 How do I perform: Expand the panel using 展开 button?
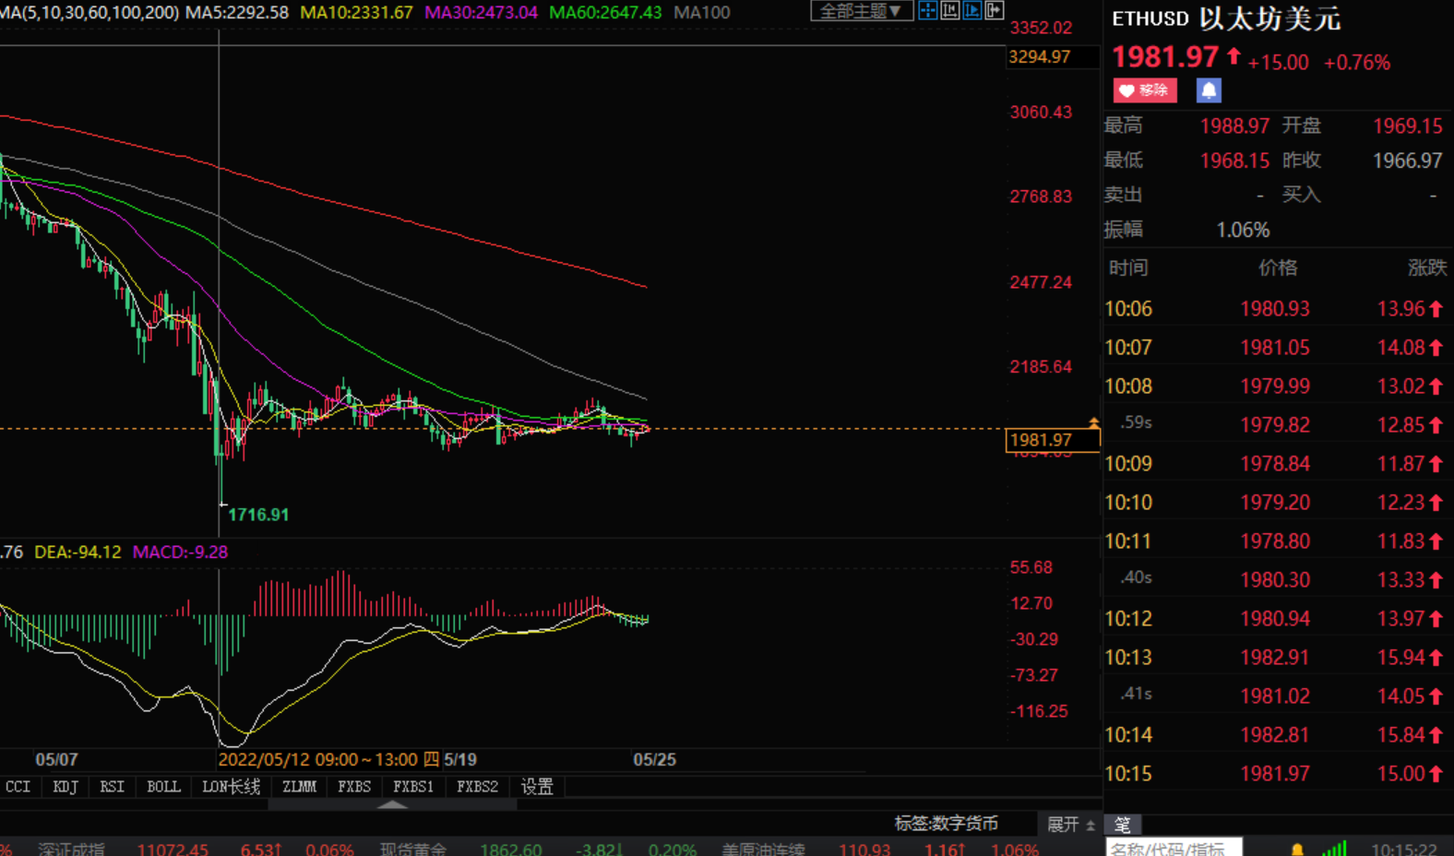tap(1070, 824)
